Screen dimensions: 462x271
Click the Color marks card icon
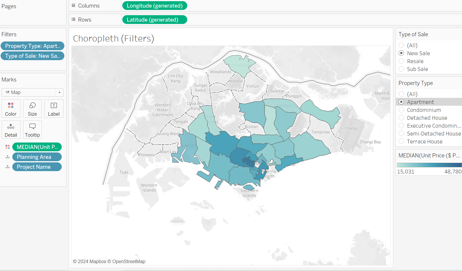click(x=11, y=108)
